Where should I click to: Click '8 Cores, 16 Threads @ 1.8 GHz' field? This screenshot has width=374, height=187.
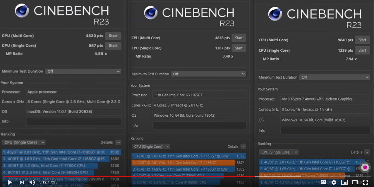click(325, 109)
